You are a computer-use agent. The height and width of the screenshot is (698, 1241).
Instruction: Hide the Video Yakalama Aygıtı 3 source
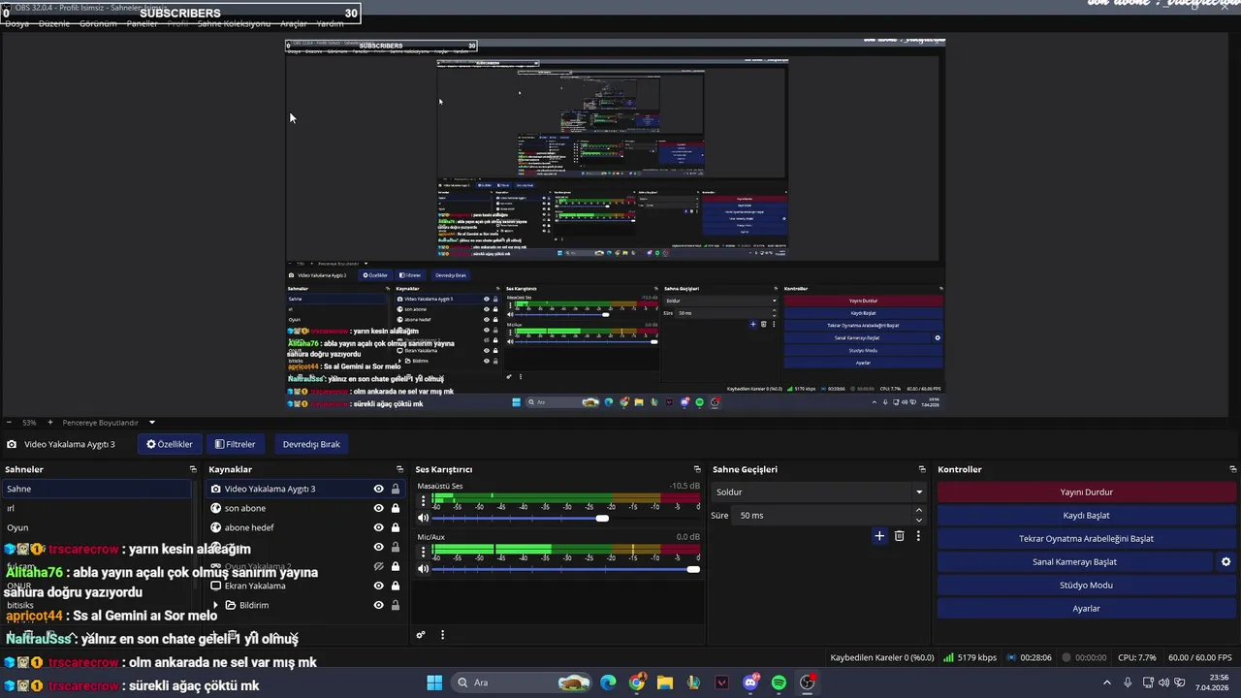click(378, 489)
